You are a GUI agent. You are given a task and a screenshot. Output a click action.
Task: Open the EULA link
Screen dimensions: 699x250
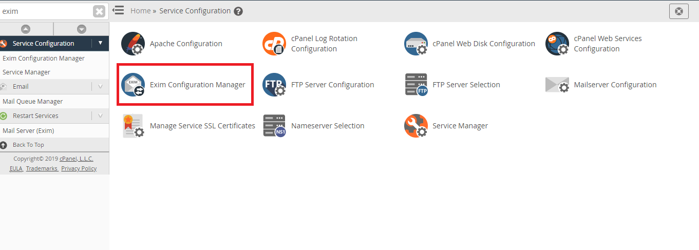coord(16,168)
